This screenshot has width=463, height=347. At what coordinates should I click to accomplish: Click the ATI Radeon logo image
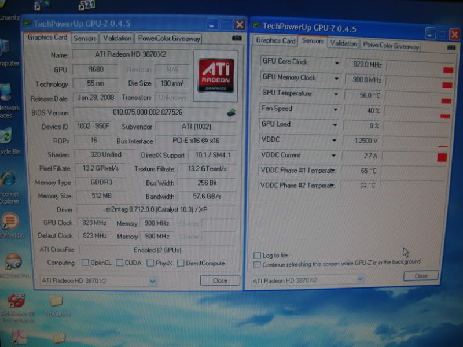click(x=216, y=76)
